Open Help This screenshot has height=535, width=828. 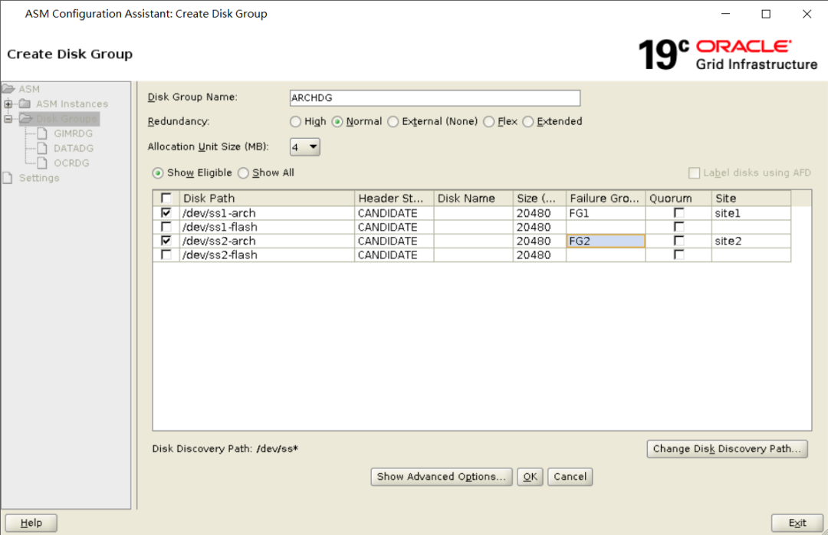click(x=31, y=523)
